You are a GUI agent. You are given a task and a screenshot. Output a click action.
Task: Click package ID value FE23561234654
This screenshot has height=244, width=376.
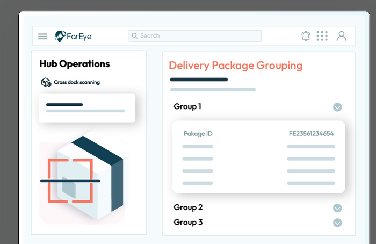(311, 134)
